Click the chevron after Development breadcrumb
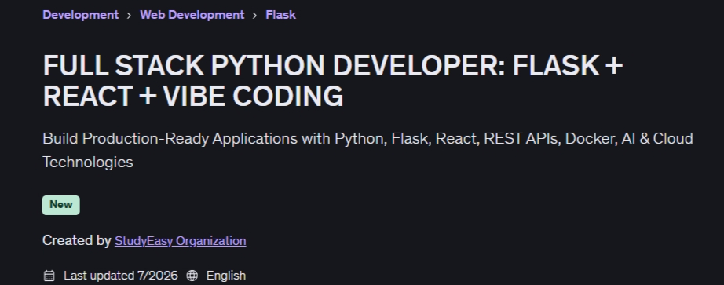Screen dimensions: 724x285 [130, 15]
